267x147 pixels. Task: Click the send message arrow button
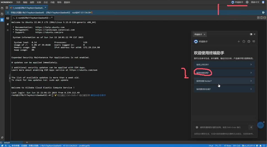coord(251,127)
